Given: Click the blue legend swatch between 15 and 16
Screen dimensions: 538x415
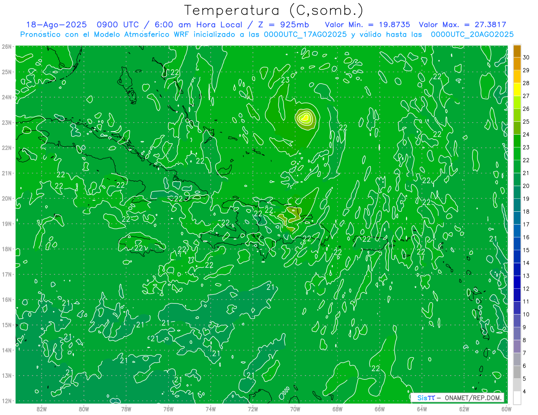Looking at the screenshot, I should pyautogui.click(x=517, y=244).
